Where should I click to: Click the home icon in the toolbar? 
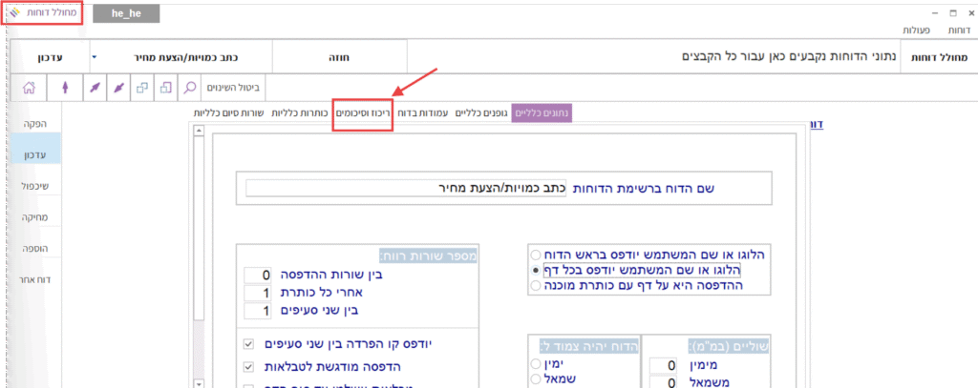click(29, 88)
